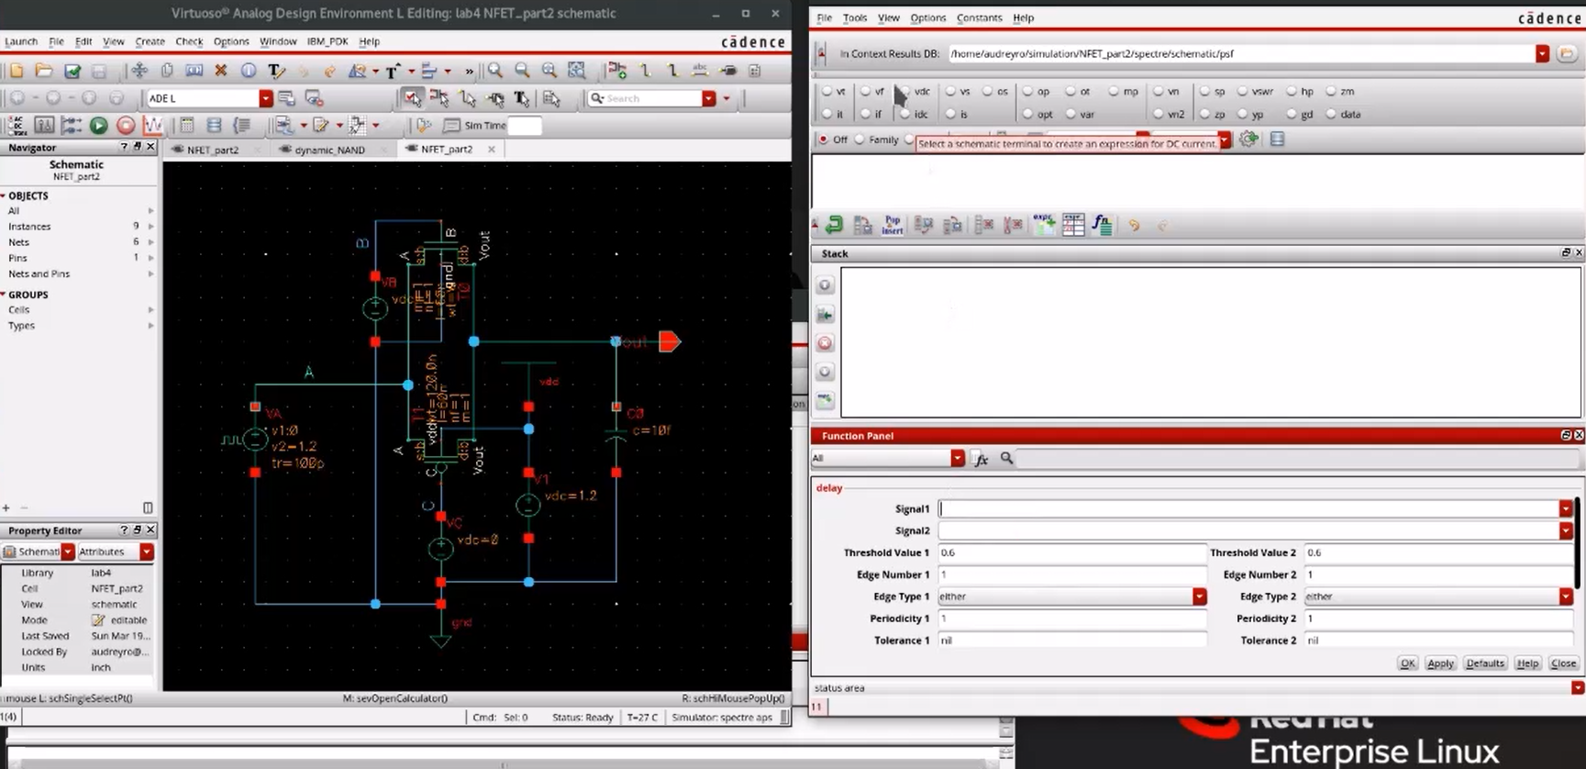Viewport: 1586px width, 769px height.
Task: Open the Signal1 dropdown arrow
Action: 1565,509
